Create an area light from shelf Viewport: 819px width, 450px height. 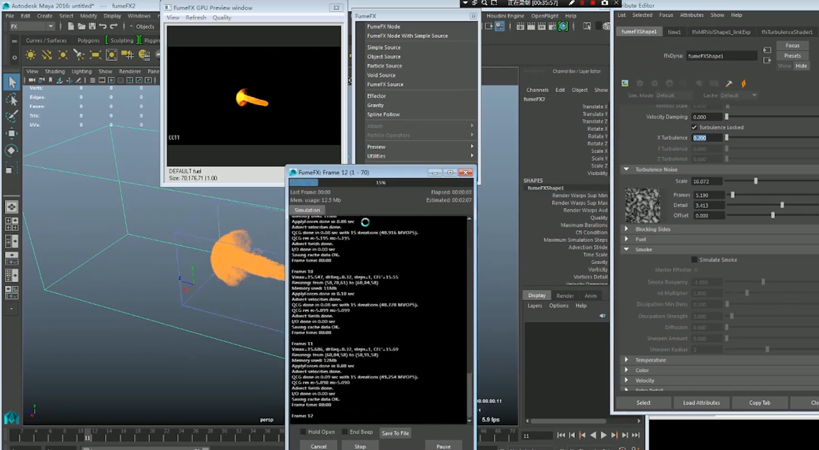click(x=95, y=54)
